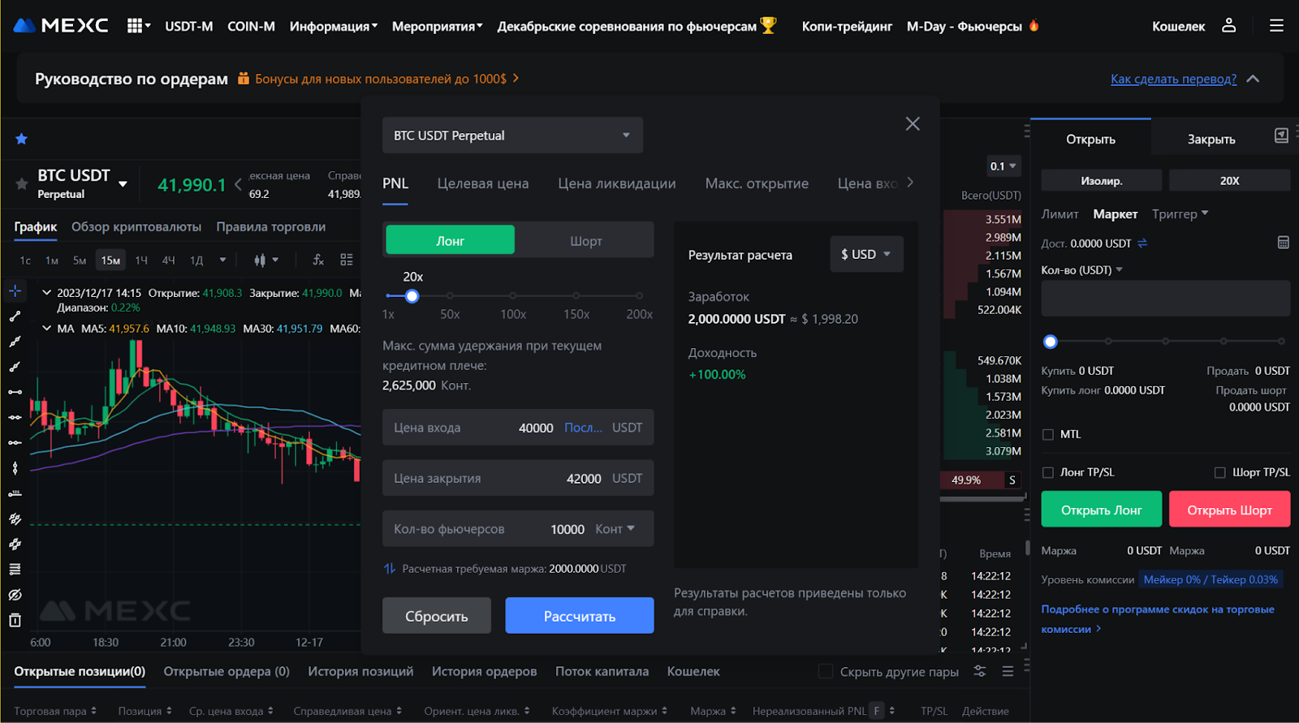1299x723 pixels.
Task: Select Лонг direction in calculator
Action: click(x=450, y=241)
